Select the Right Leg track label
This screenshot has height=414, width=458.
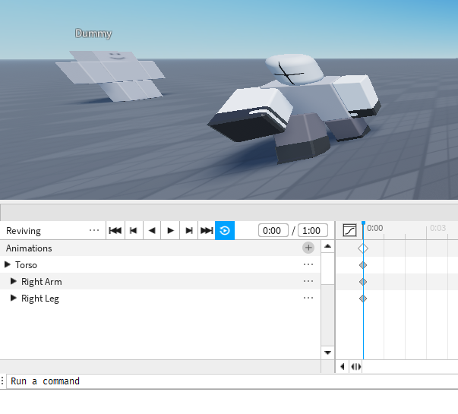coord(40,299)
